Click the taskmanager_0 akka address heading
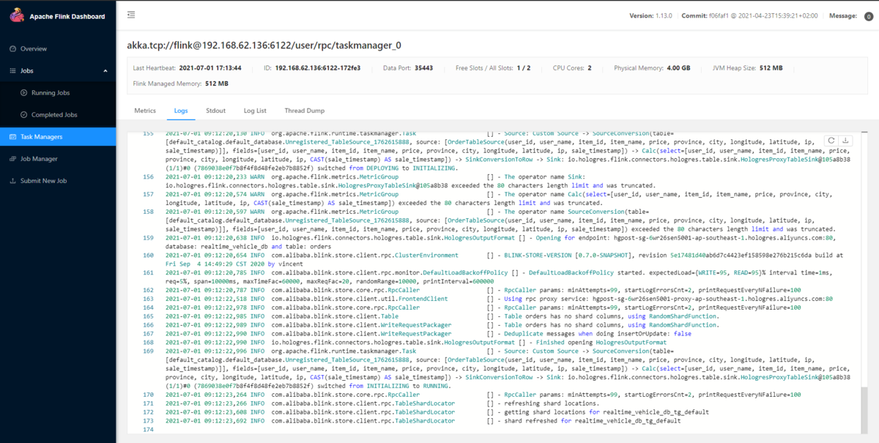The width and height of the screenshot is (879, 443). [x=264, y=45]
